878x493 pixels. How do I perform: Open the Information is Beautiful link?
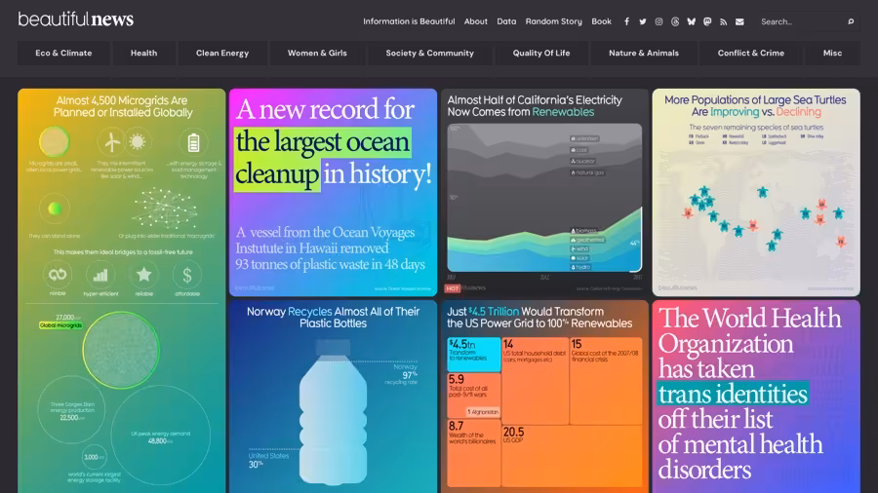pos(409,21)
